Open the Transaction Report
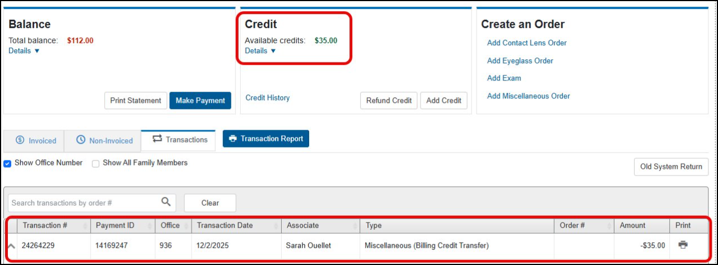718x265 pixels. point(265,139)
